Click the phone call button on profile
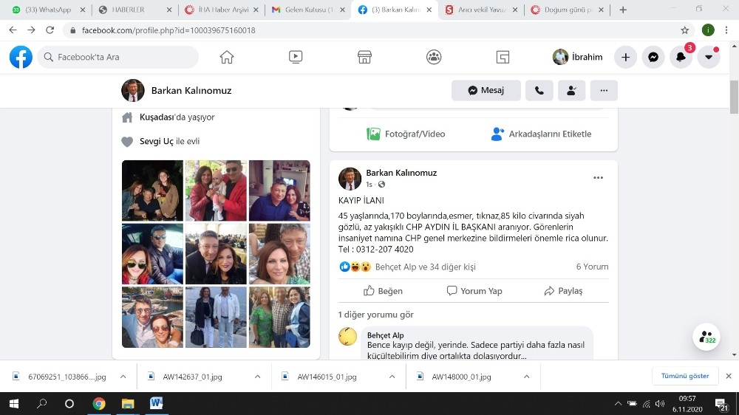 click(539, 90)
